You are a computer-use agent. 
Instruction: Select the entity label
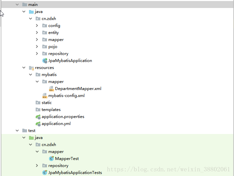54,33
